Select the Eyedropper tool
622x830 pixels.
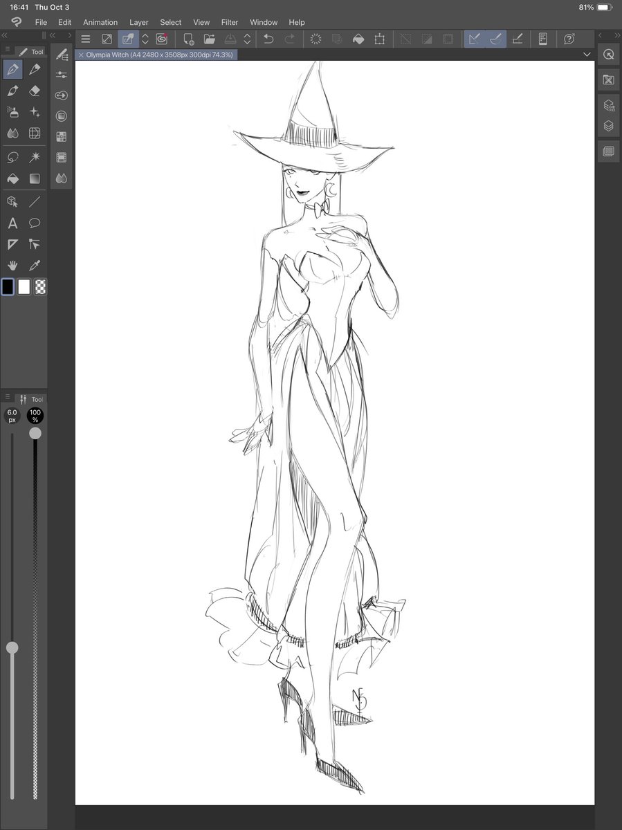pos(35,266)
